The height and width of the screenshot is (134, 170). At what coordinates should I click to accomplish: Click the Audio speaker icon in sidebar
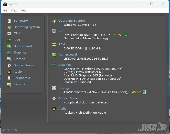point(9,72)
